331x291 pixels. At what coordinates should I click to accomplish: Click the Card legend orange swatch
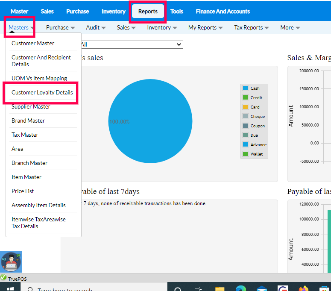(x=246, y=107)
